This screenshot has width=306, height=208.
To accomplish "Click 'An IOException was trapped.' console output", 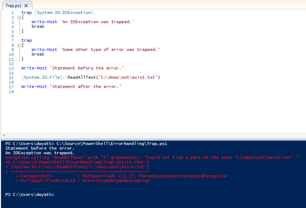I will (x=40, y=153).
